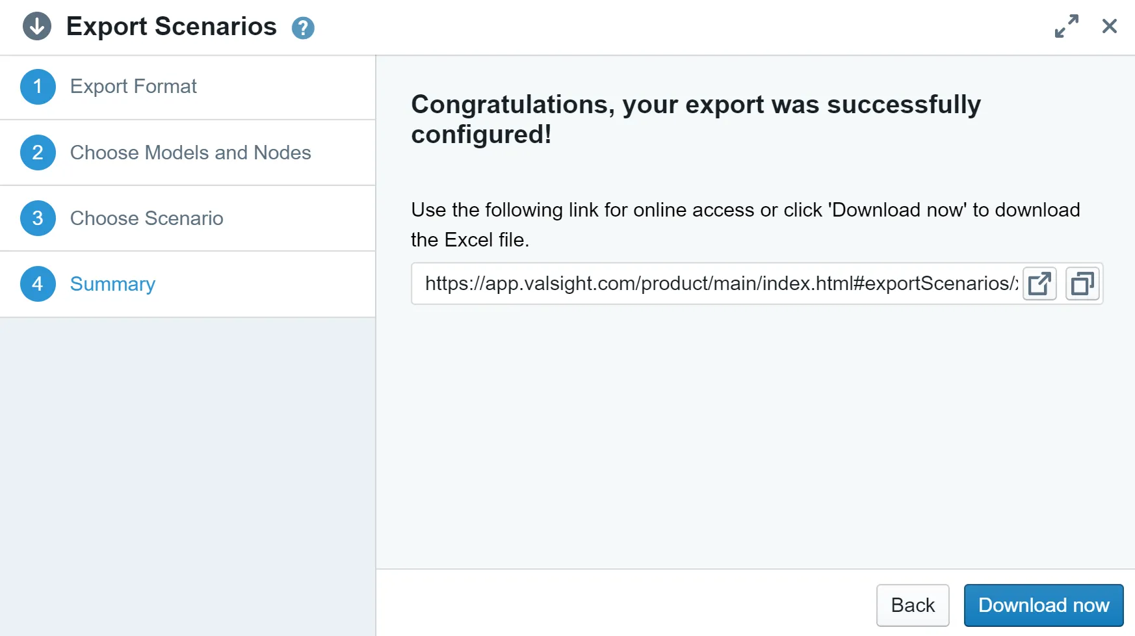Select step 2 number circle

[38, 152]
